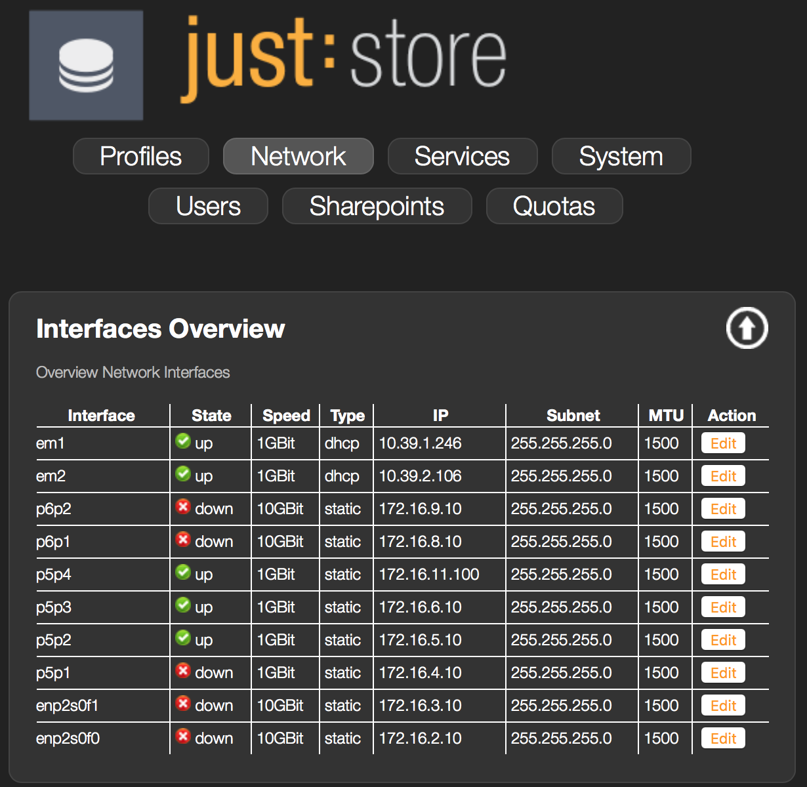Image resolution: width=807 pixels, height=787 pixels.
Task: Click the just:store title text
Action: (343, 59)
